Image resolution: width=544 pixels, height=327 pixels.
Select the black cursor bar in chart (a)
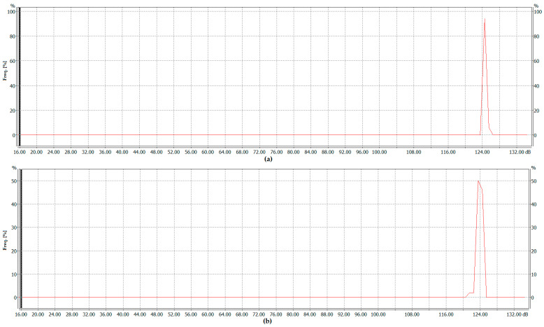pos(20,77)
